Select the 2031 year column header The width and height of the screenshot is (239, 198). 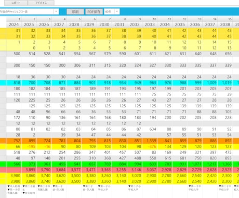tap(119, 24)
